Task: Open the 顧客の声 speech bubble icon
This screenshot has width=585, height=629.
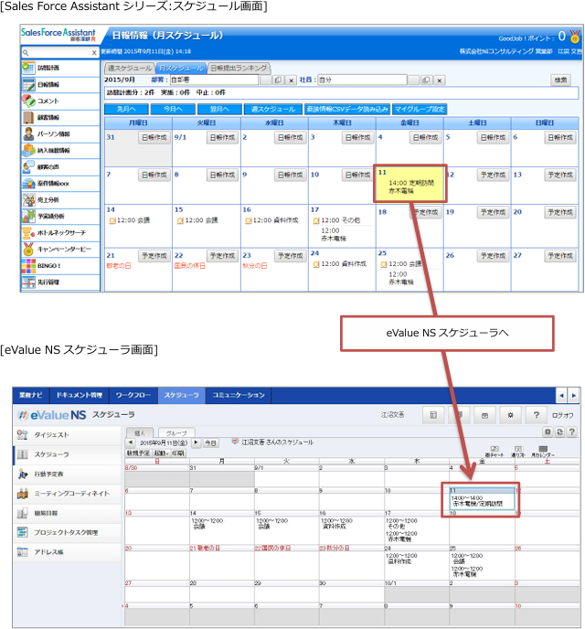Action: tap(28, 166)
